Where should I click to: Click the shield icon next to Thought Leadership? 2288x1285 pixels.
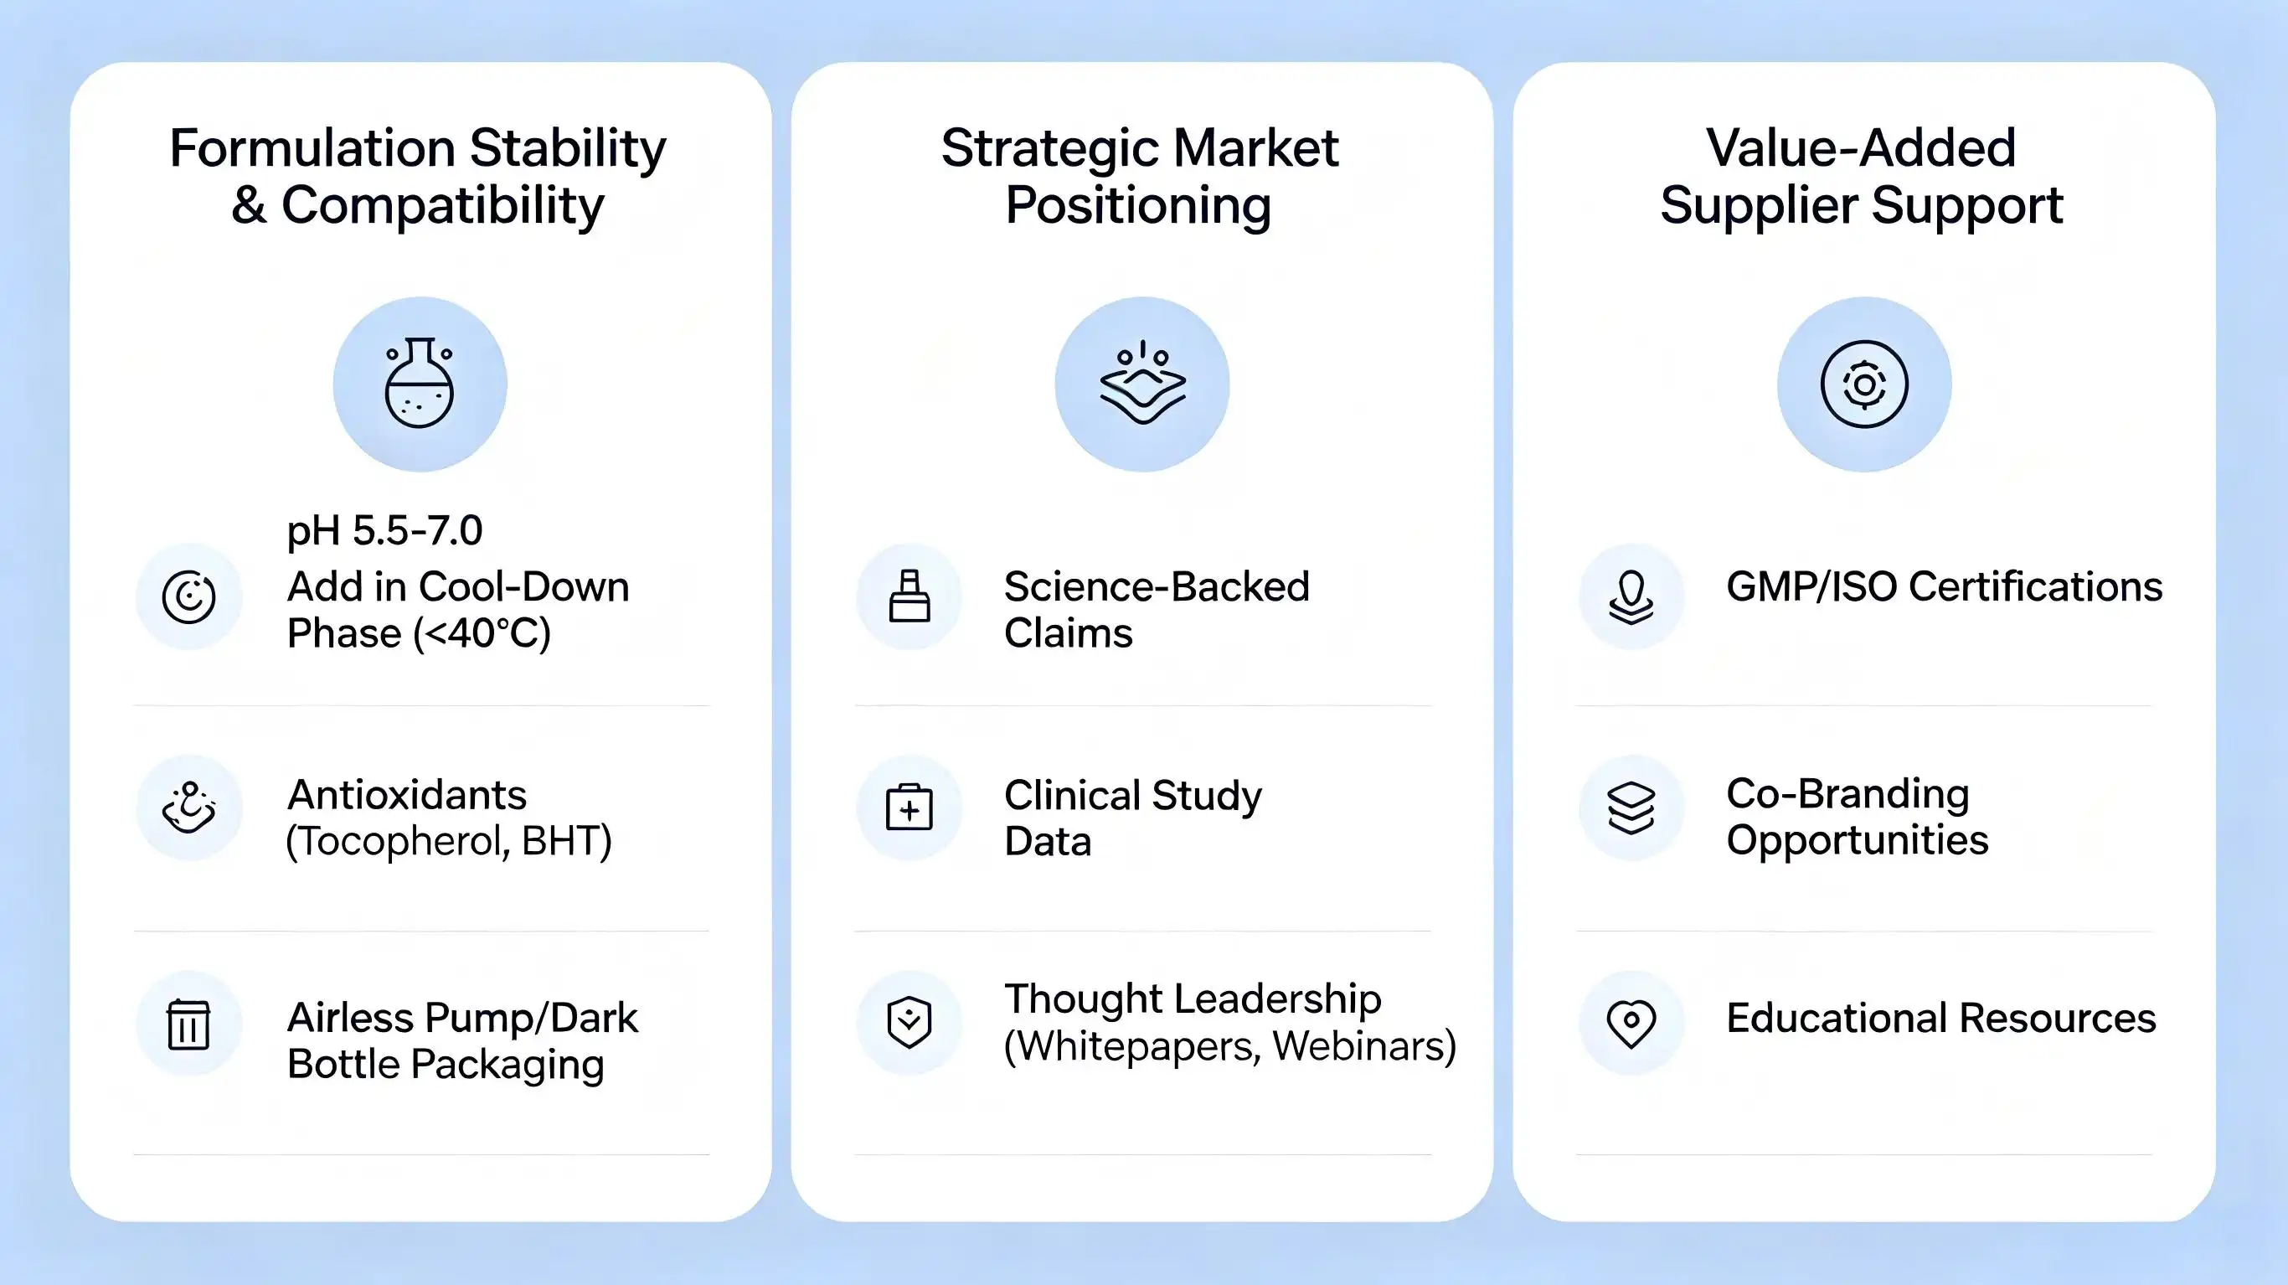point(910,1022)
